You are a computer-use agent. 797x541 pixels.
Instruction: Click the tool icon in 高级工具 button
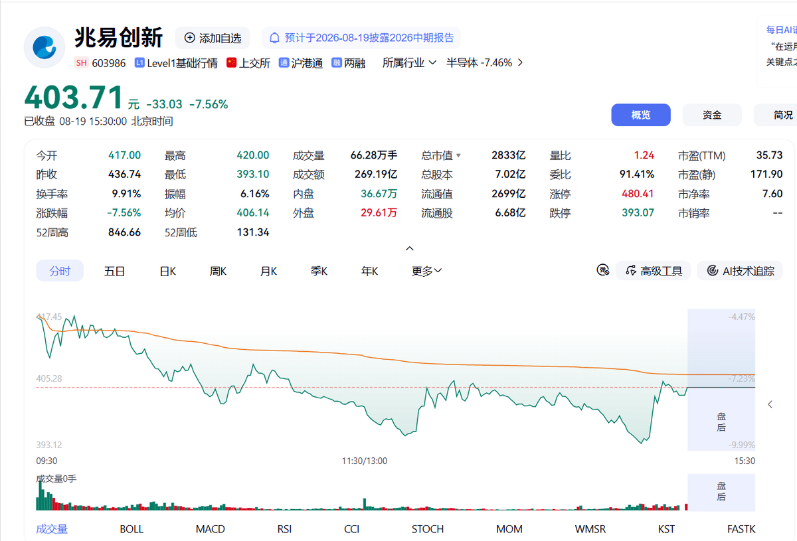[x=631, y=271]
